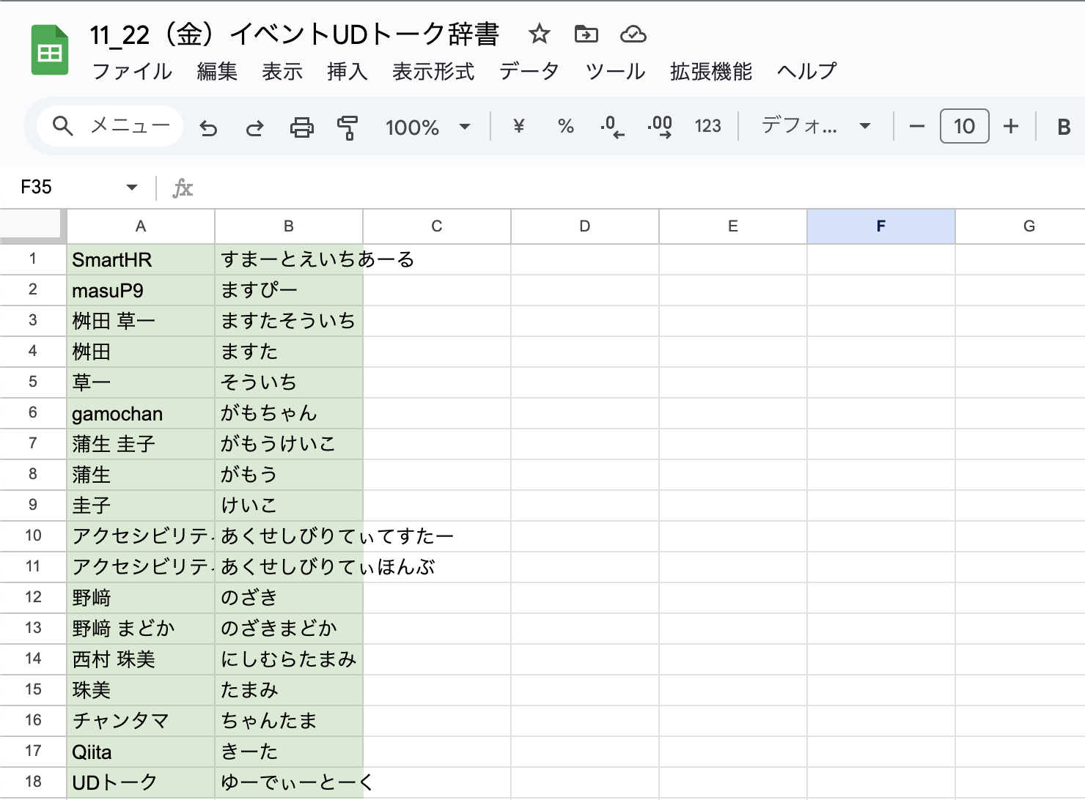Increase decimal places
This screenshot has width=1085, height=800.
658,127
